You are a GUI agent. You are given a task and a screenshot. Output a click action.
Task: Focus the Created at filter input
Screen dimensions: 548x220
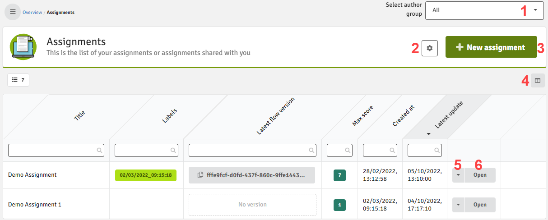(380, 150)
